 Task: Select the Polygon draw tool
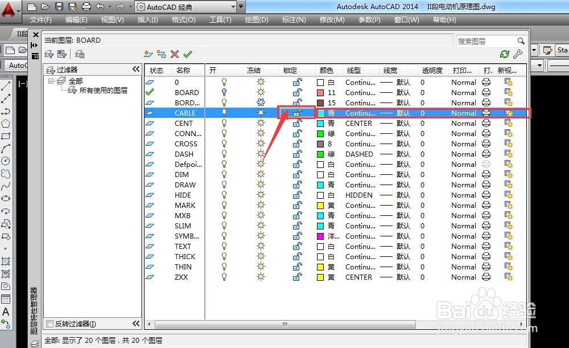pyautogui.click(x=6, y=124)
